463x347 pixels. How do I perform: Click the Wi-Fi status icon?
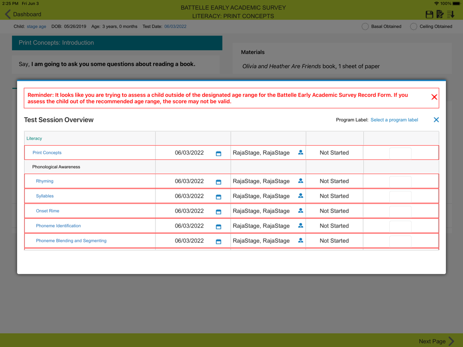(x=436, y=4)
